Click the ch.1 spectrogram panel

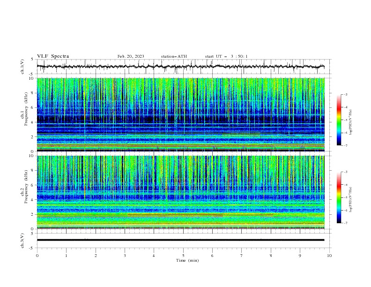coord(180,114)
